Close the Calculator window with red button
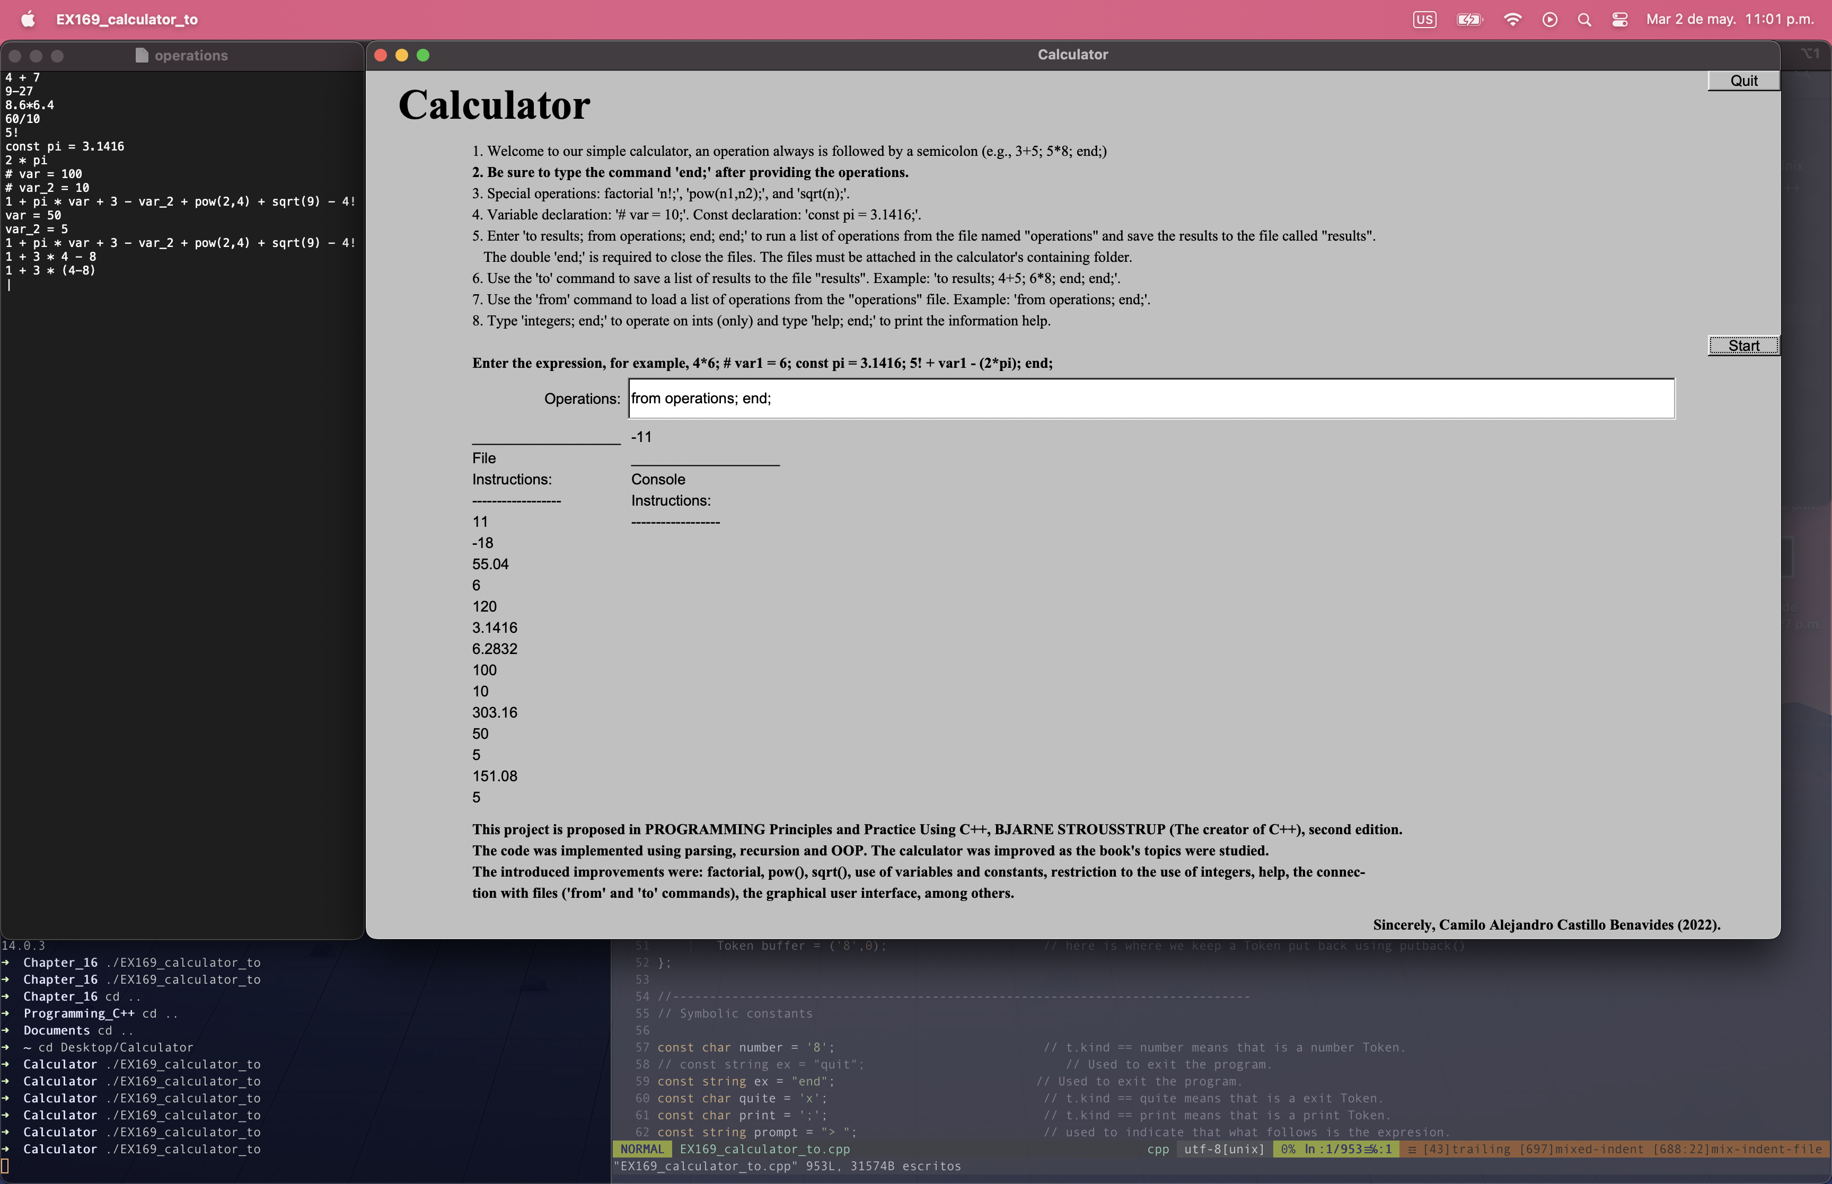This screenshot has height=1184, width=1832. [x=381, y=55]
